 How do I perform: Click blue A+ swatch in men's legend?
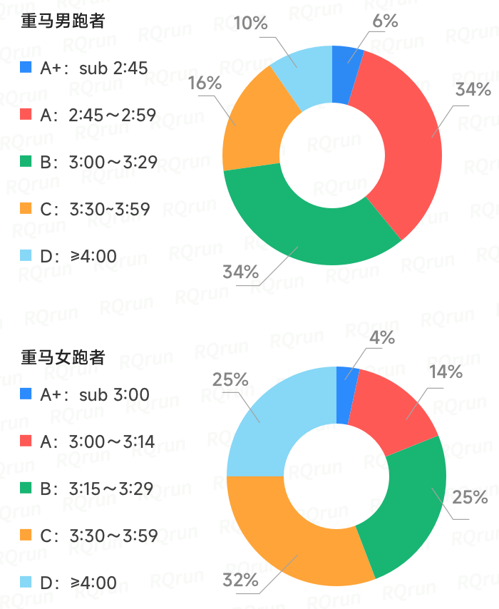point(26,68)
